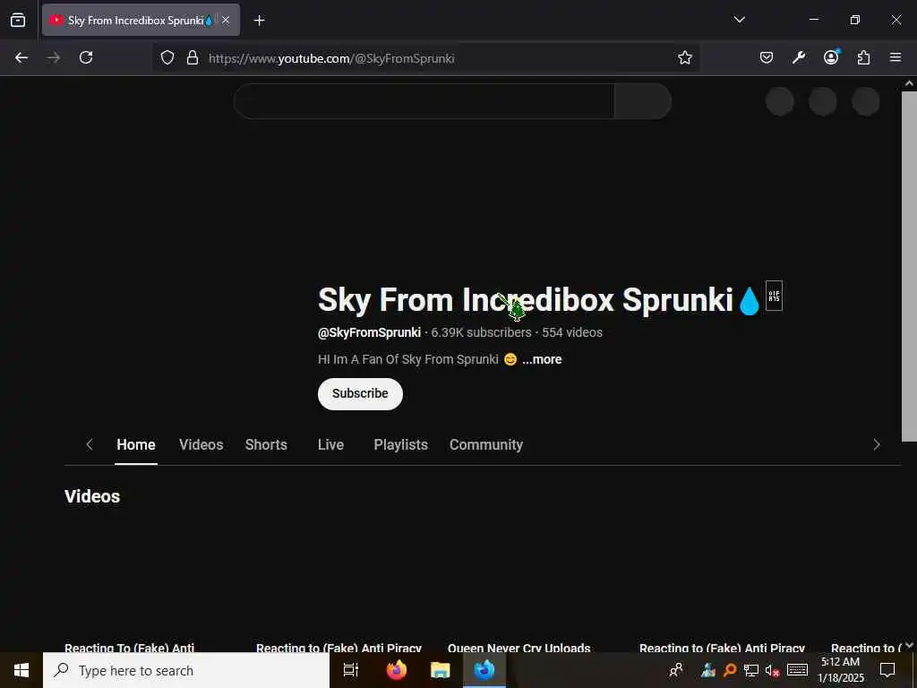Viewport: 917px width, 688px height.
Task: Go forward to the next page
Action: click(x=54, y=57)
